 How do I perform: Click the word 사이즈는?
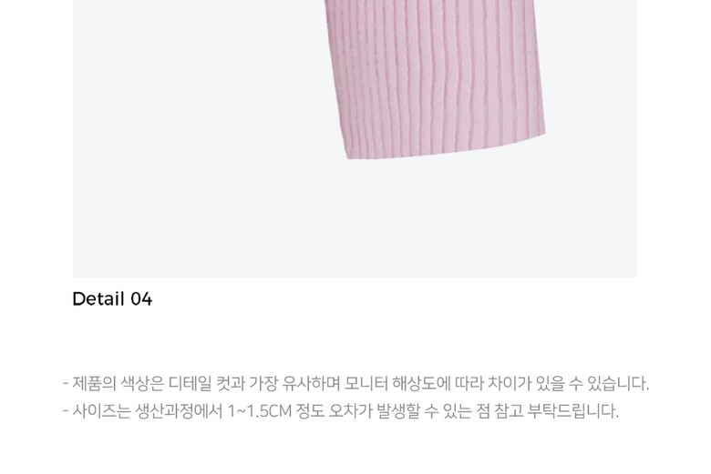click(101, 411)
